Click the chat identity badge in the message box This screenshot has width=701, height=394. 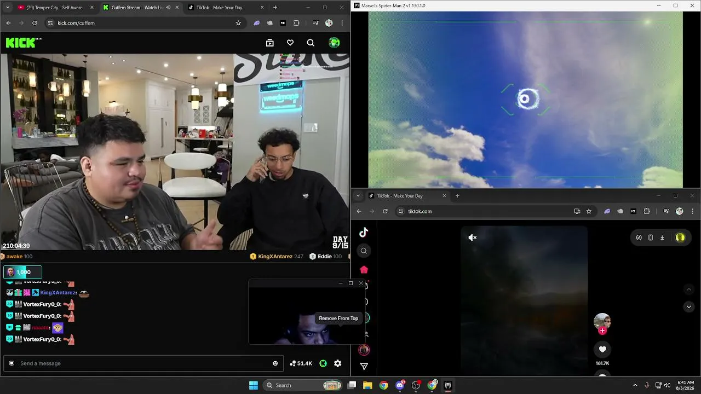[12, 363]
